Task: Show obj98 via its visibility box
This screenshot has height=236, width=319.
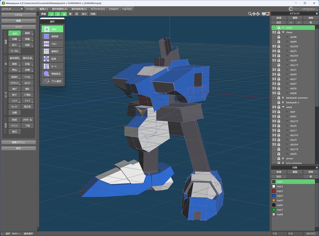Action: pos(274,37)
